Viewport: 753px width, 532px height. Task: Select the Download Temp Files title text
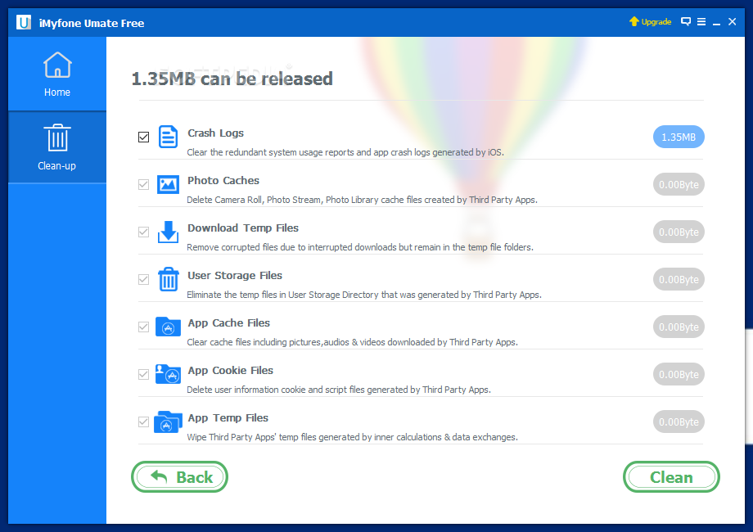coord(243,228)
